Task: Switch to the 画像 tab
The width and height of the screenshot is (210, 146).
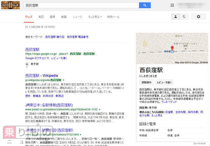Action: coord(52,17)
